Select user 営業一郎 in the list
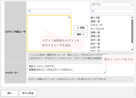The width and height of the screenshot is (136, 98). tap(96, 32)
